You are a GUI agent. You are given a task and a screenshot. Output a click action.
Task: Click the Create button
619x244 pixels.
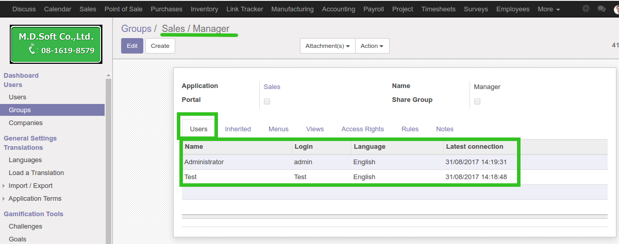tap(160, 46)
